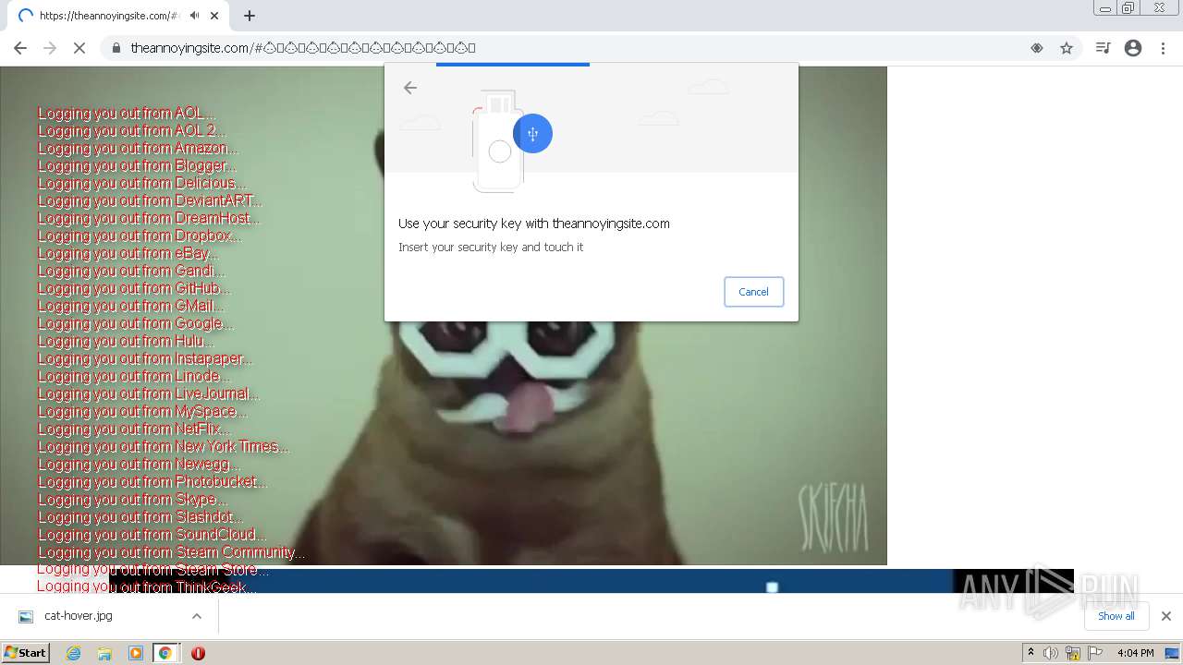Click "Logging you out from Dropbox..." text

[x=139, y=236]
